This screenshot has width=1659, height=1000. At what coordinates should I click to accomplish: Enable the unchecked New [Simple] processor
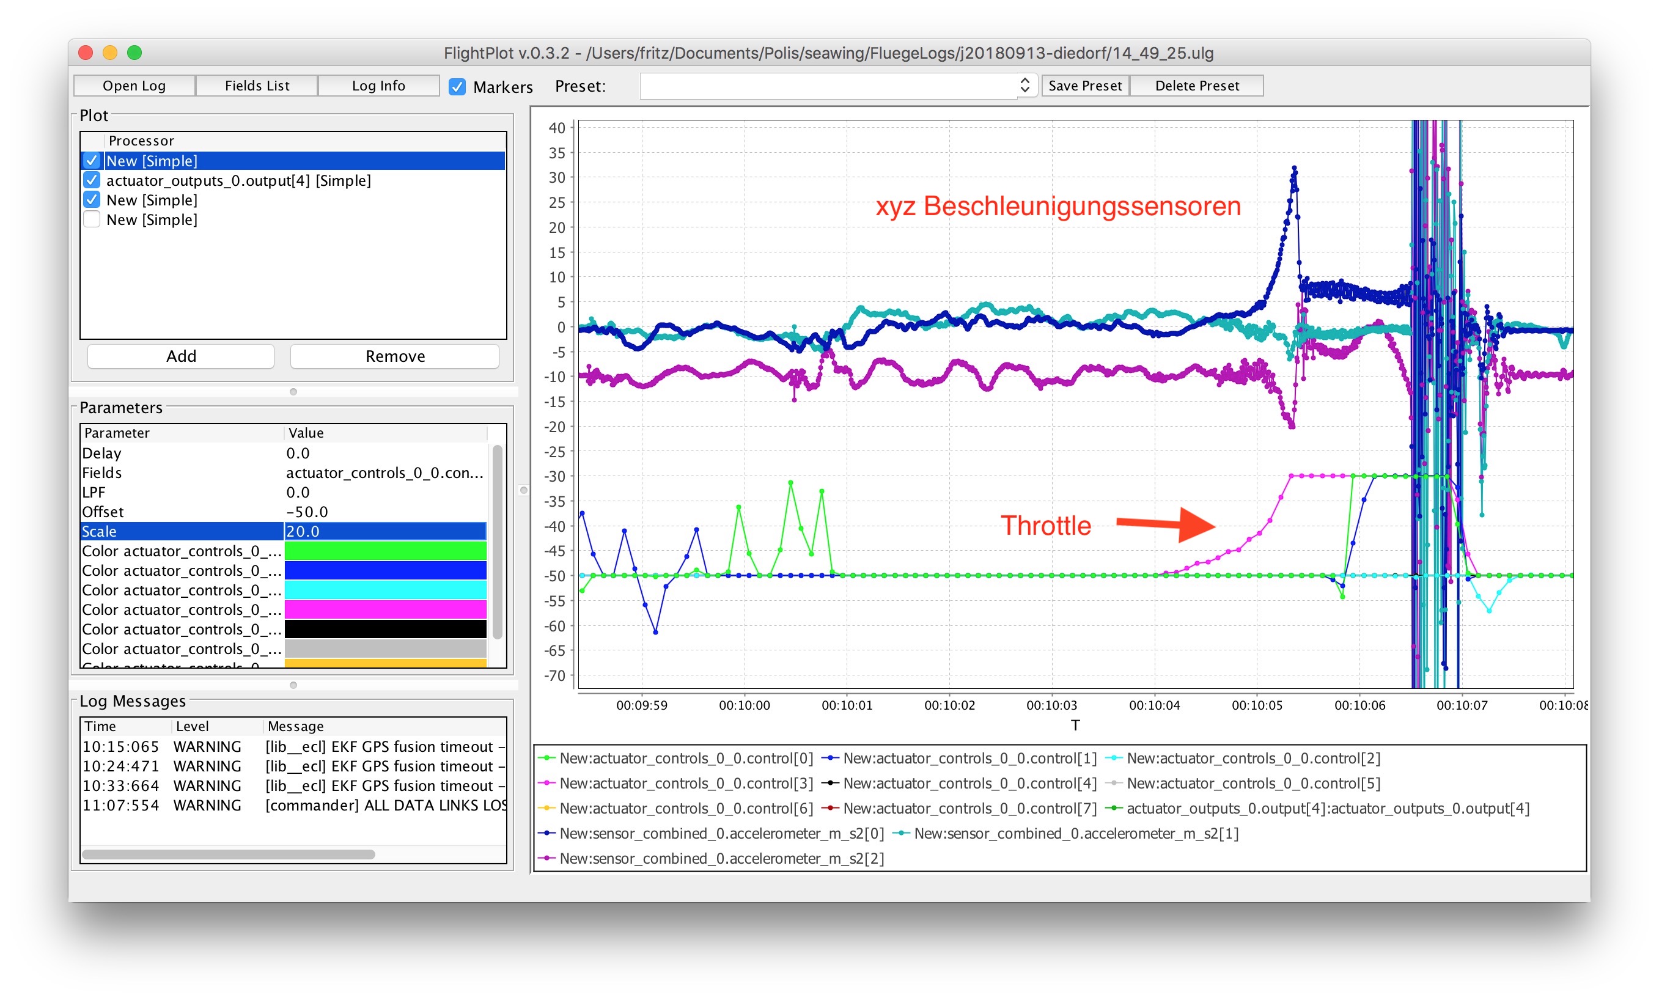tap(92, 219)
